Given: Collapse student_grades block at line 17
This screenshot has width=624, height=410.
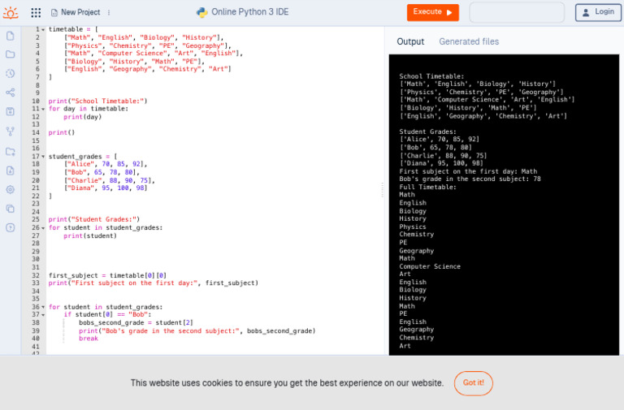Looking at the screenshot, I should [x=43, y=156].
